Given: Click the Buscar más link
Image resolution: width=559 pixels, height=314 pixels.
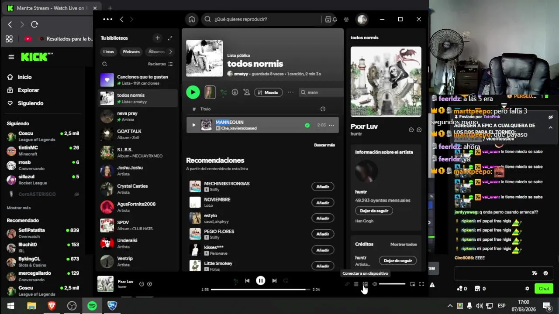Looking at the screenshot, I should [324, 145].
